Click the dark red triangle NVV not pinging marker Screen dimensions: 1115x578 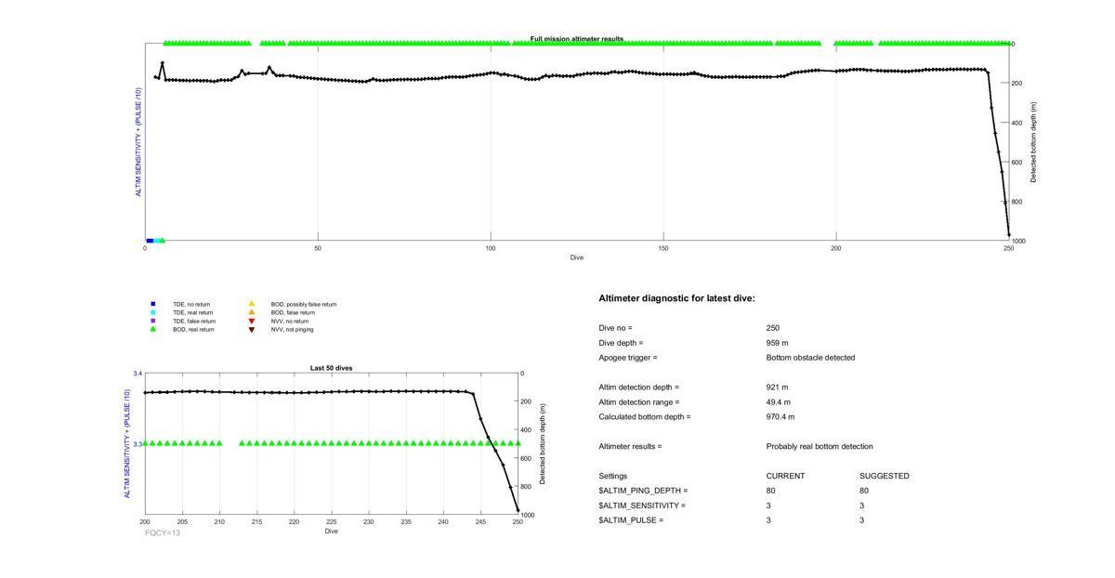click(251, 329)
